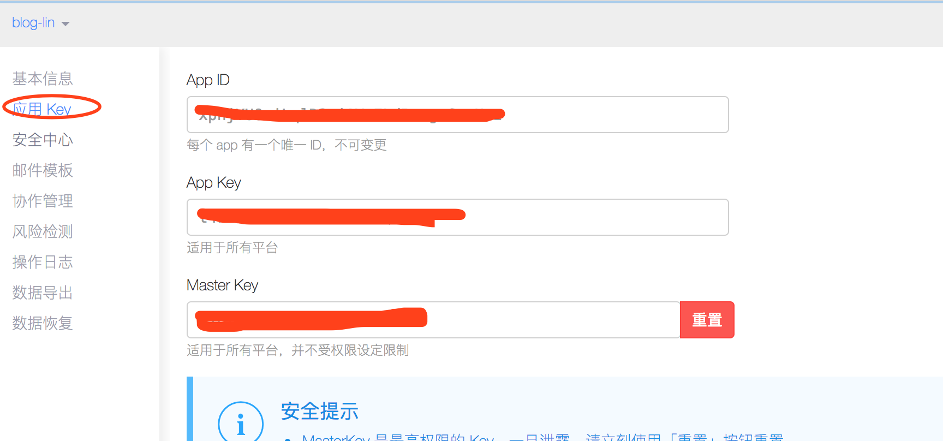943x441 pixels.
Task: Click the App ID label
Action: tap(208, 80)
